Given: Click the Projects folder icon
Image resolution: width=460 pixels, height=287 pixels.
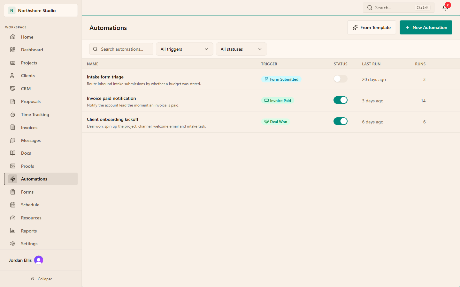Looking at the screenshot, I should point(13,63).
